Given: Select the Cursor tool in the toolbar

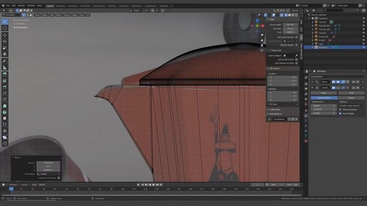Looking at the screenshot, I should (x=5, y=28).
